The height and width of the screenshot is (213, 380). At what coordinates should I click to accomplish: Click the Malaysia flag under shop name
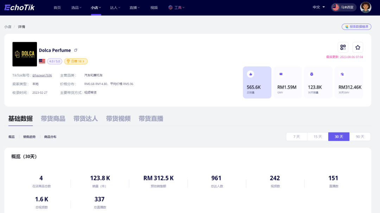(42, 61)
